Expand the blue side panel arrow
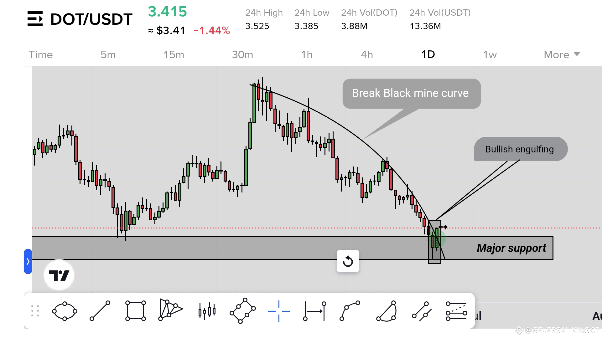 (28, 261)
